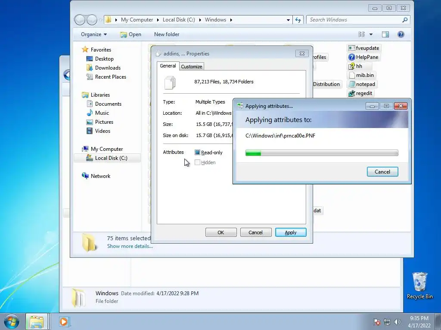Click the volume speaker icon
The width and height of the screenshot is (441, 330).
click(x=397, y=322)
